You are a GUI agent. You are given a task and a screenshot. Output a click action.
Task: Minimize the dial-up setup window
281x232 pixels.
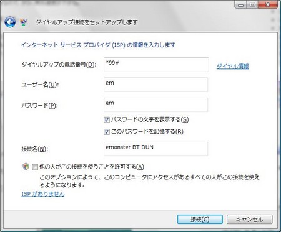click(x=241, y=4)
